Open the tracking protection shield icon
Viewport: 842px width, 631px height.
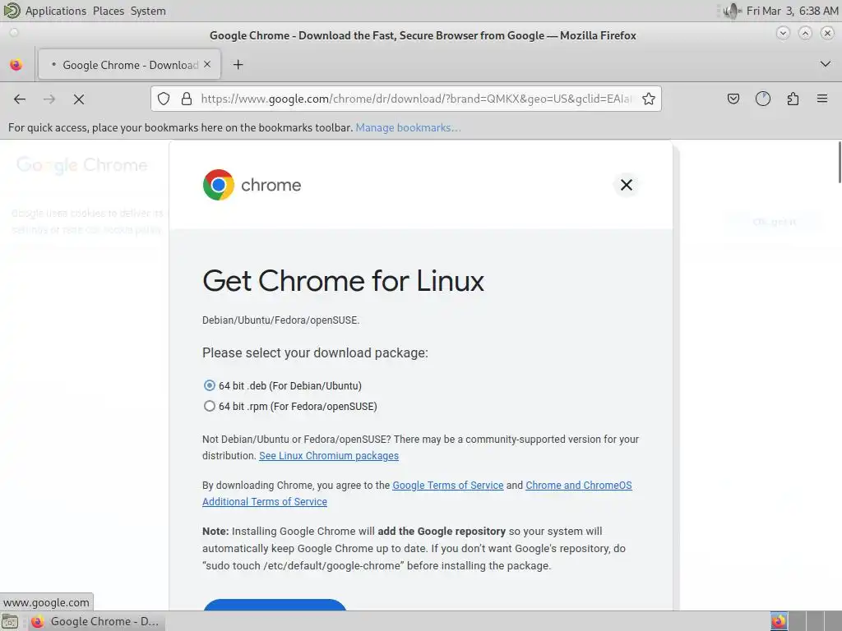164,99
